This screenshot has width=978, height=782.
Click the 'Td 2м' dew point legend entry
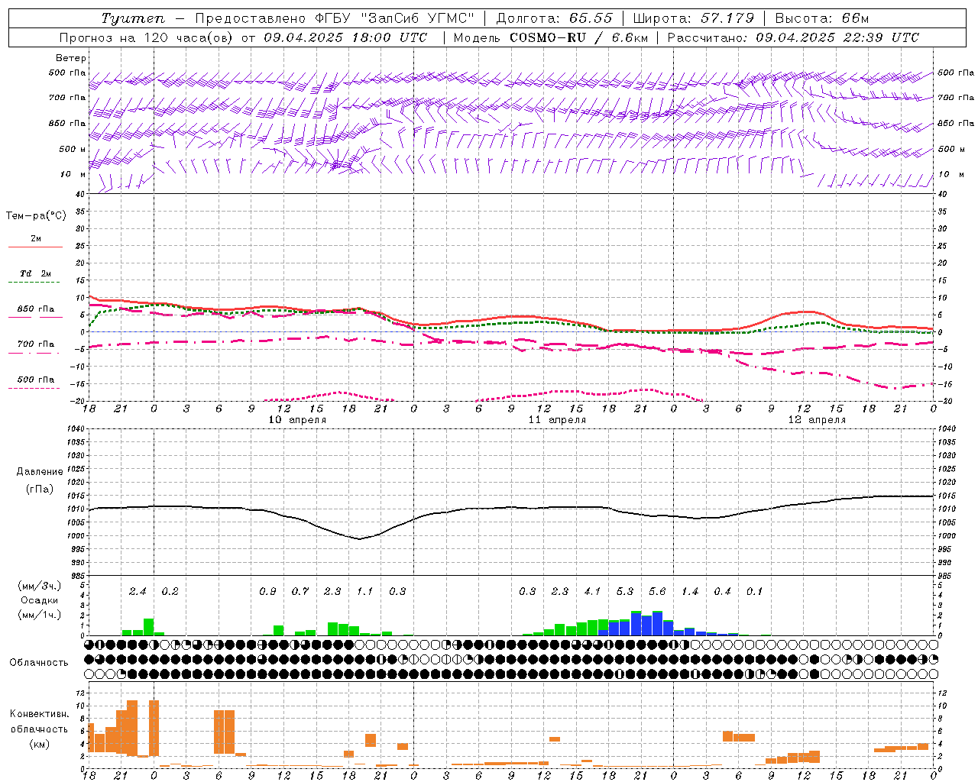pos(35,273)
